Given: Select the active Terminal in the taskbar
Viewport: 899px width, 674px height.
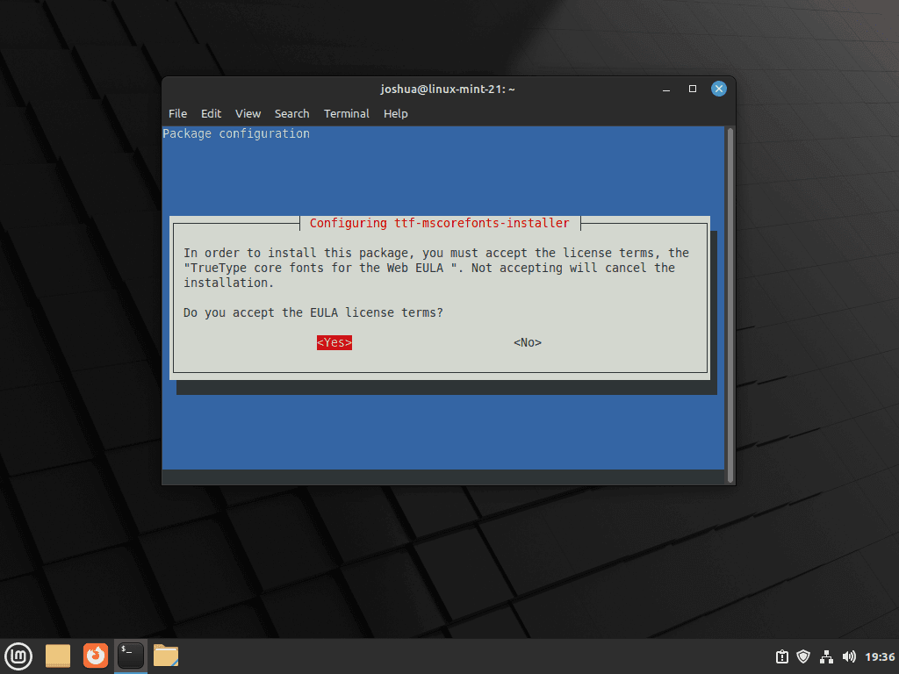Looking at the screenshot, I should 130,656.
